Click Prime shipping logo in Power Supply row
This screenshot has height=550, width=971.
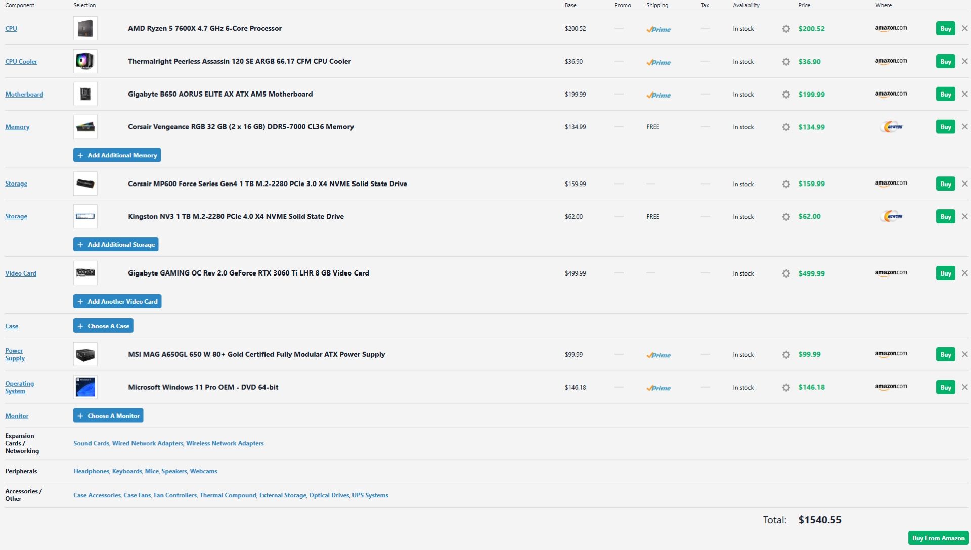click(658, 355)
